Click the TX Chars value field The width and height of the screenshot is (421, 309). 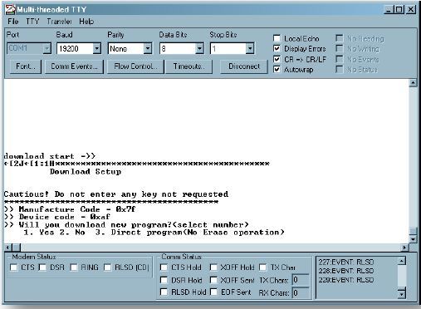[x=301, y=280]
